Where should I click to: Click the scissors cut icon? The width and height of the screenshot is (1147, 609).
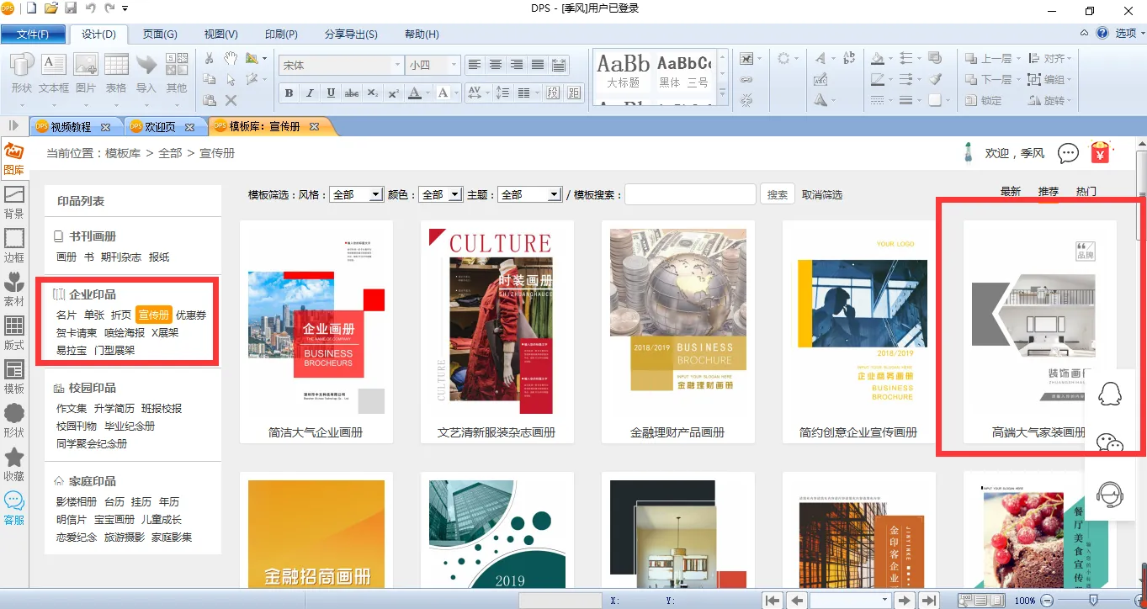tap(210, 58)
